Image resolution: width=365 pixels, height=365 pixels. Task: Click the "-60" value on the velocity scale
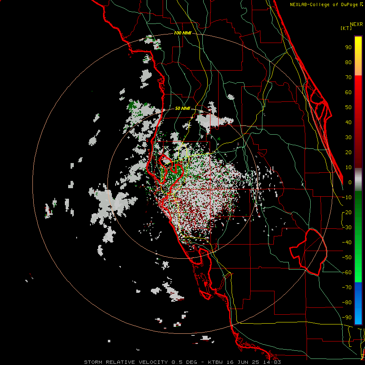pos(347,273)
